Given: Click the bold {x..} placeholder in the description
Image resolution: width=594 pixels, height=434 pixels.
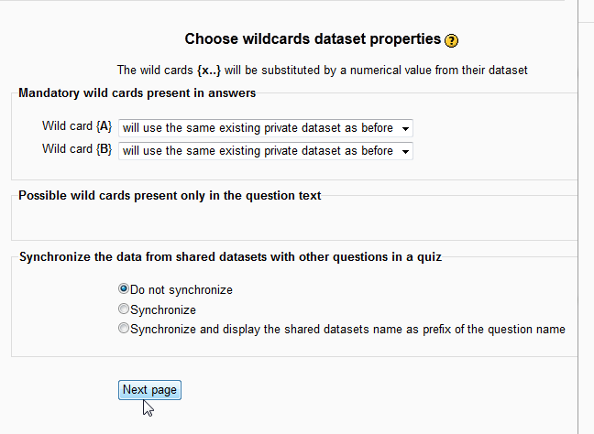Looking at the screenshot, I should (x=208, y=71).
